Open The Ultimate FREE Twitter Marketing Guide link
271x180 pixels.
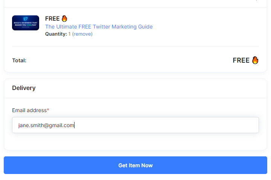[99, 27]
